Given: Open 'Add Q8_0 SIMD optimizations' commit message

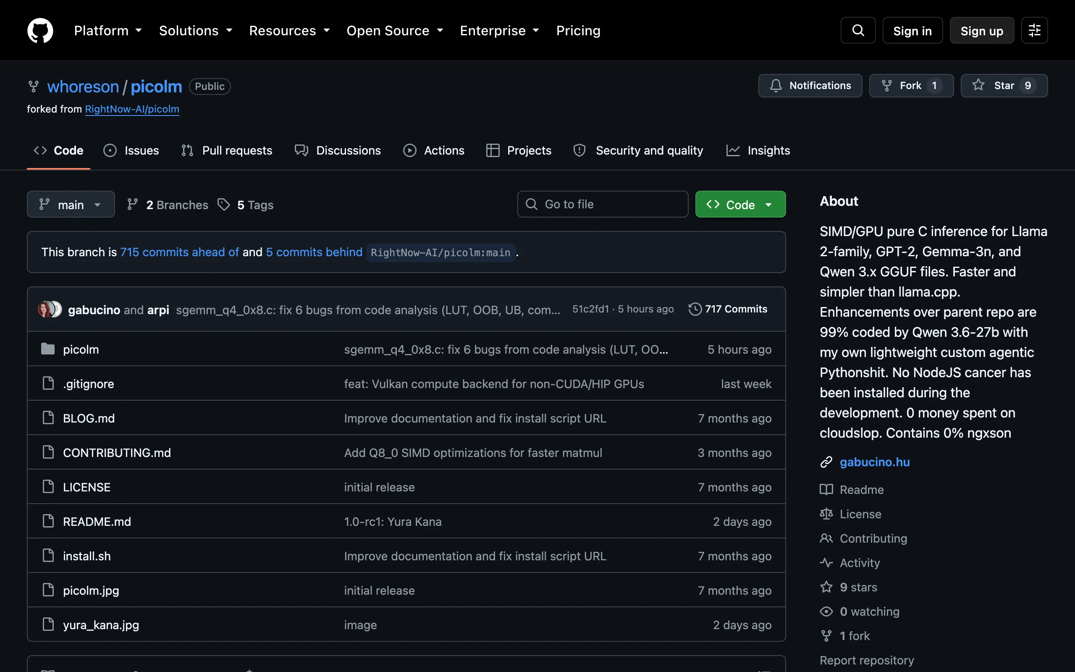Looking at the screenshot, I should pos(473,452).
